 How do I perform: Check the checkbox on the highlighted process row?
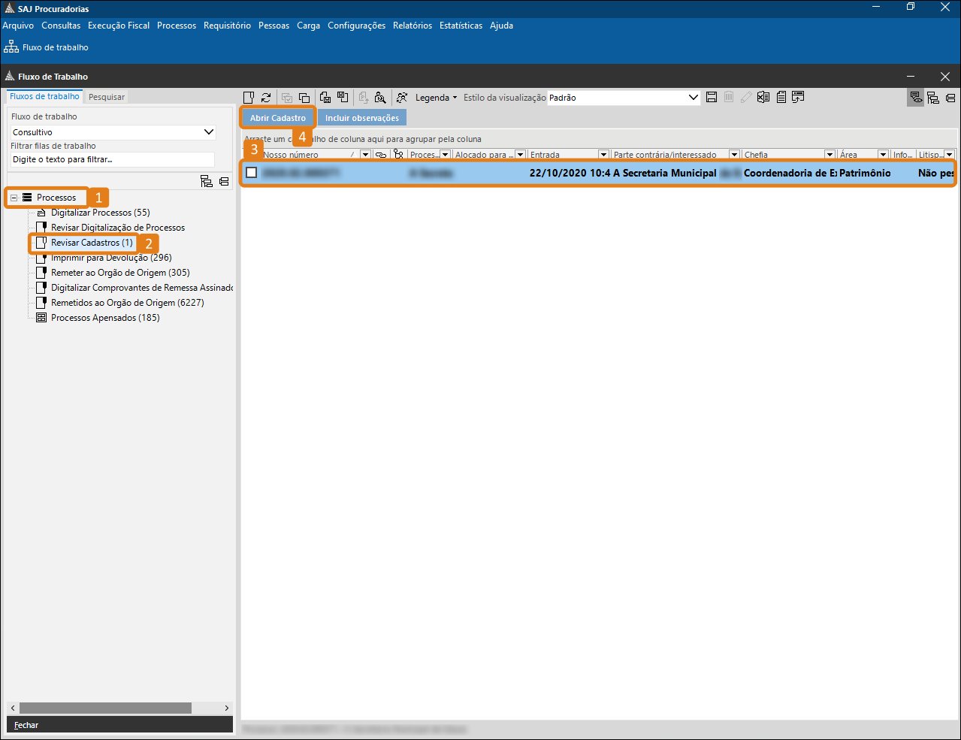(x=252, y=173)
